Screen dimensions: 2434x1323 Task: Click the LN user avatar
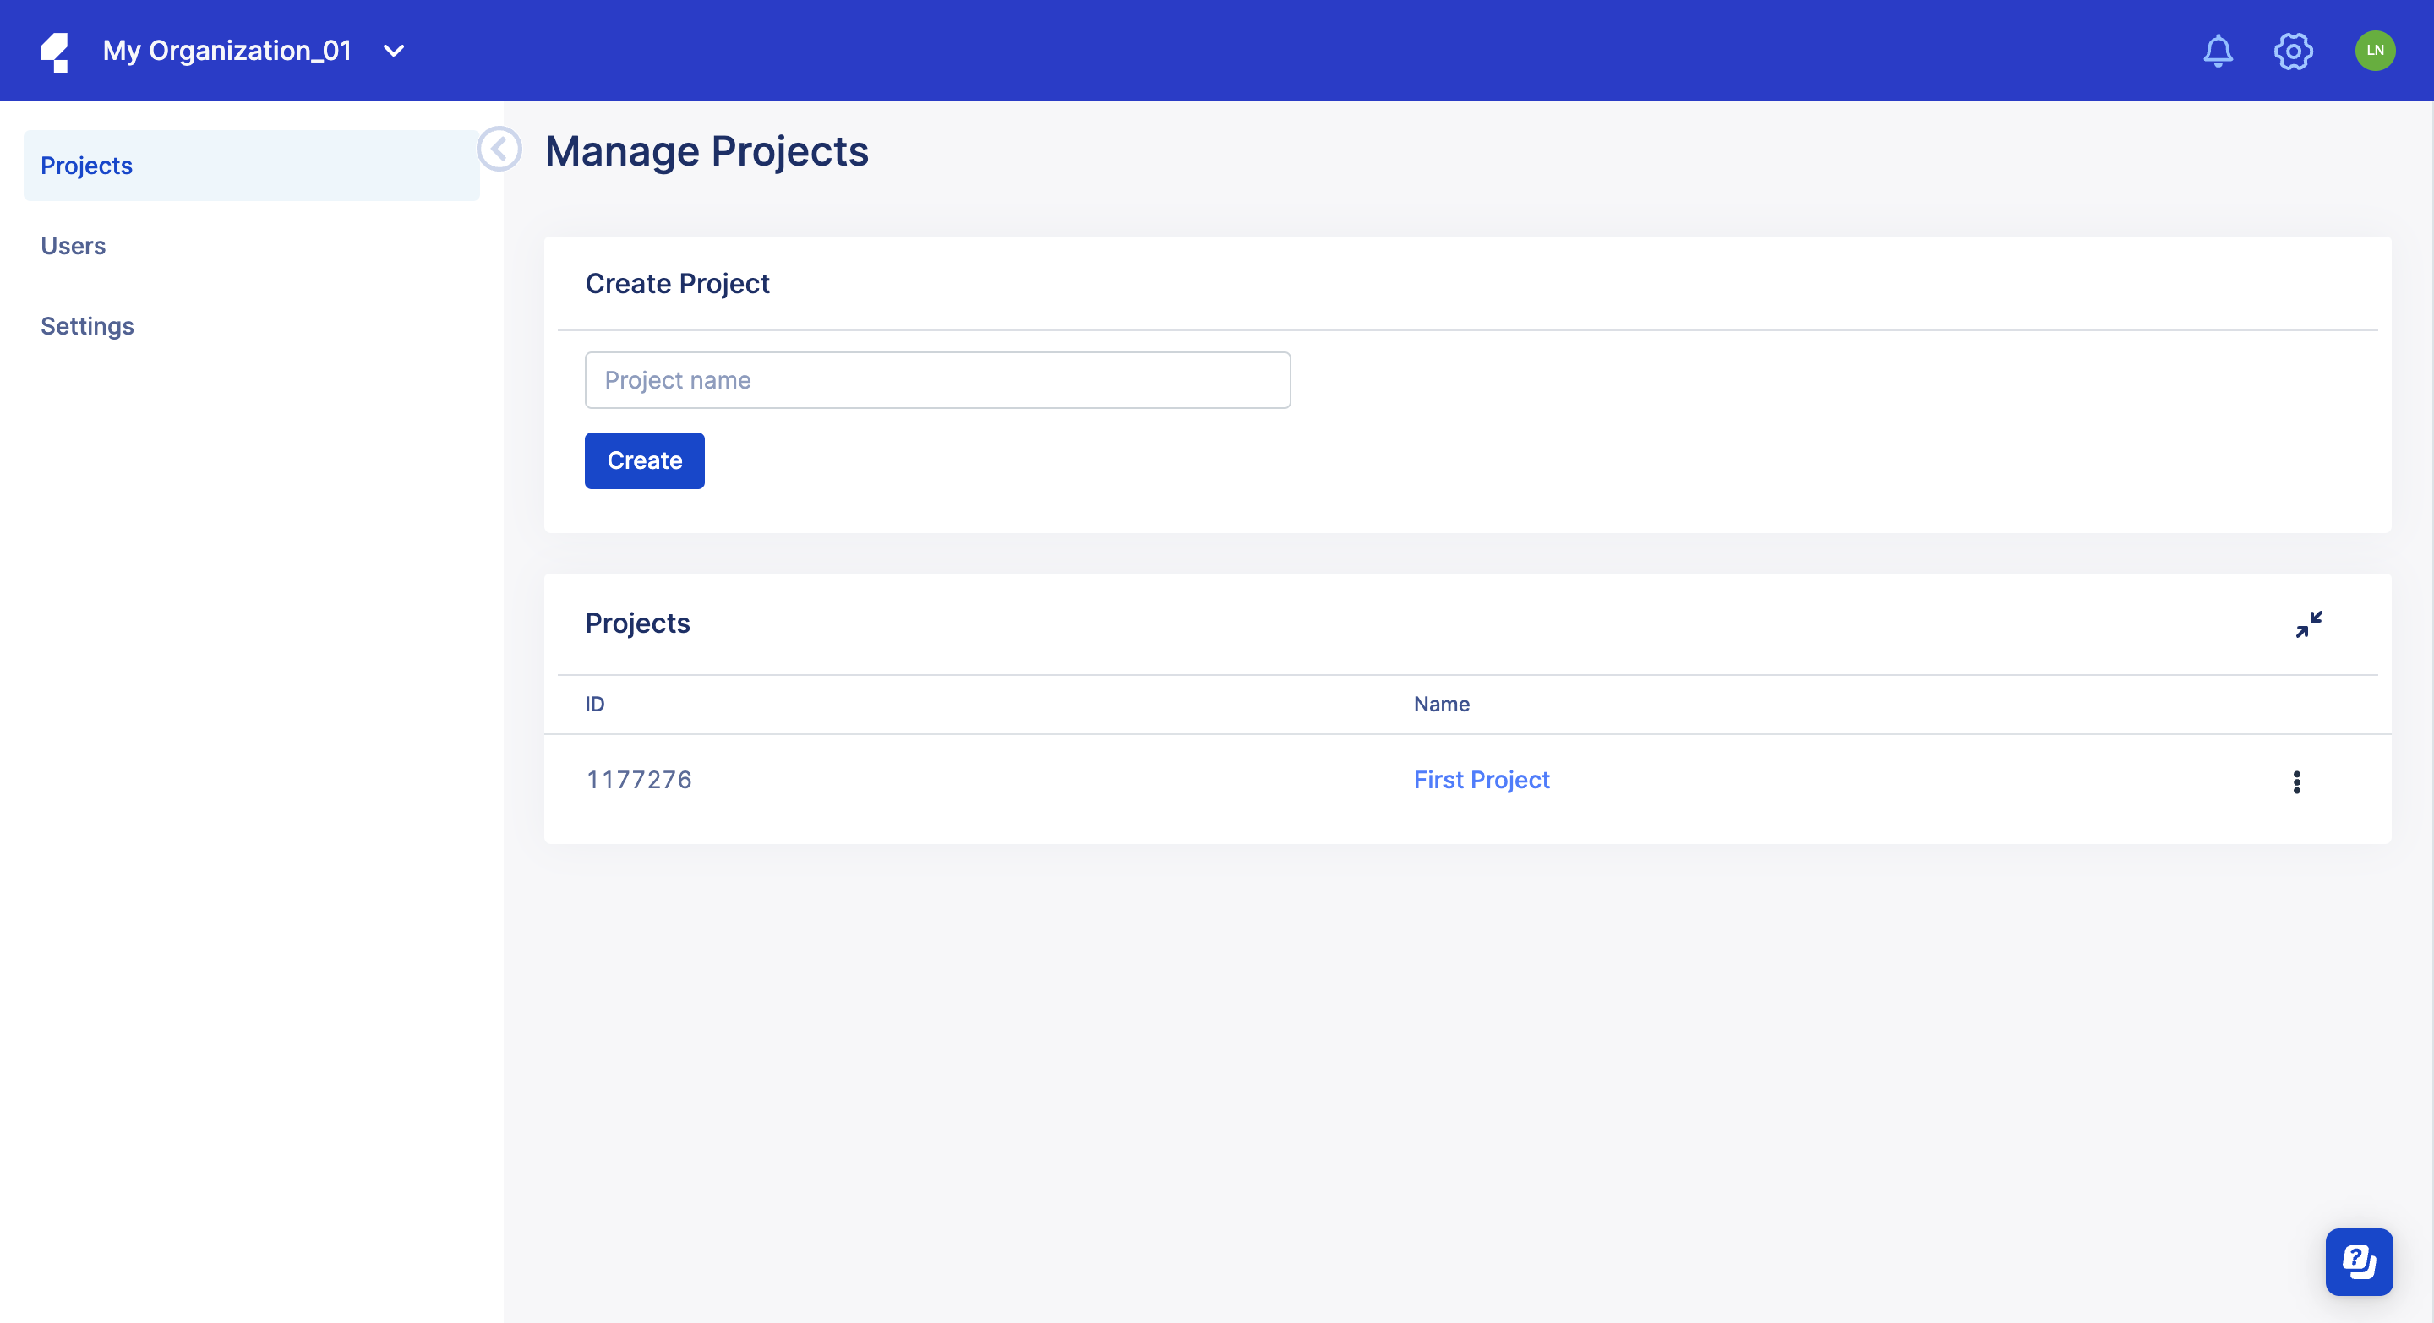(x=2377, y=51)
